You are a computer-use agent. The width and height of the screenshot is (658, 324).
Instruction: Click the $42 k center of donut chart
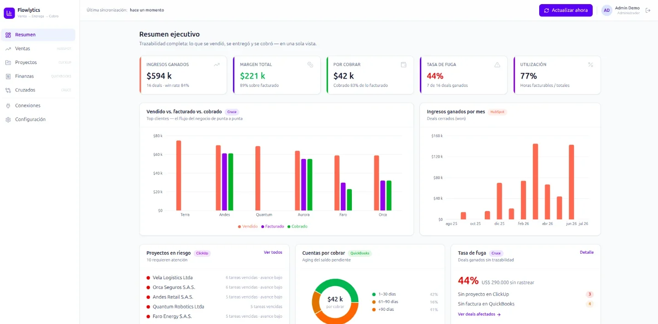click(x=335, y=299)
